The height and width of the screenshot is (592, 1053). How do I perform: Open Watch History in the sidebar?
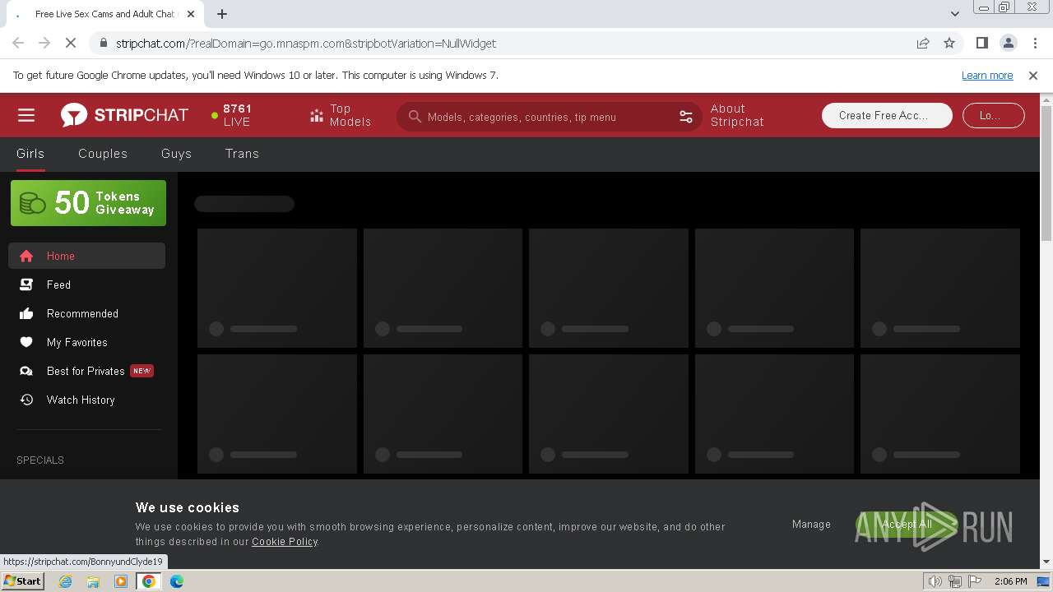coord(86,400)
